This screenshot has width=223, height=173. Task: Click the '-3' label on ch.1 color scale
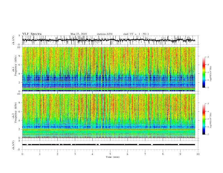click(x=208, y=57)
